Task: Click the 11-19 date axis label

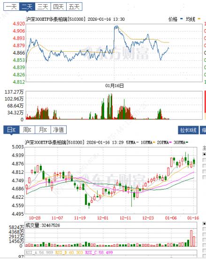Action: [x=80, y=218]
